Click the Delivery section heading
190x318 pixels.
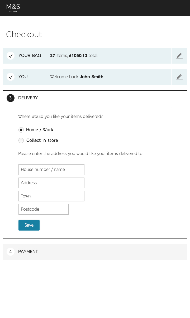(28, 98)
